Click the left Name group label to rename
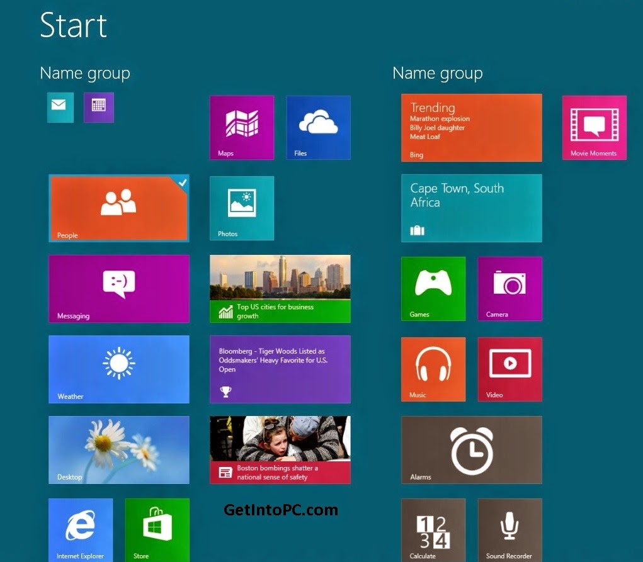This screenshot has height=562, width=643. [84, 73]
